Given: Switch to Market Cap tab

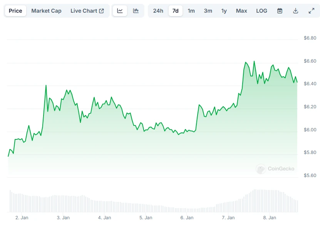Looking at the screenshot, I should point(46,11).
